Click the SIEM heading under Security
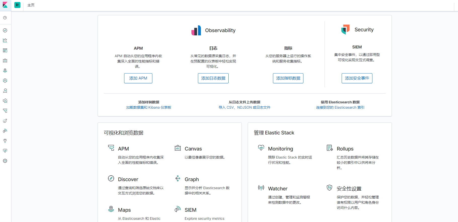This screenshot has height=222, width=458. 357,47
